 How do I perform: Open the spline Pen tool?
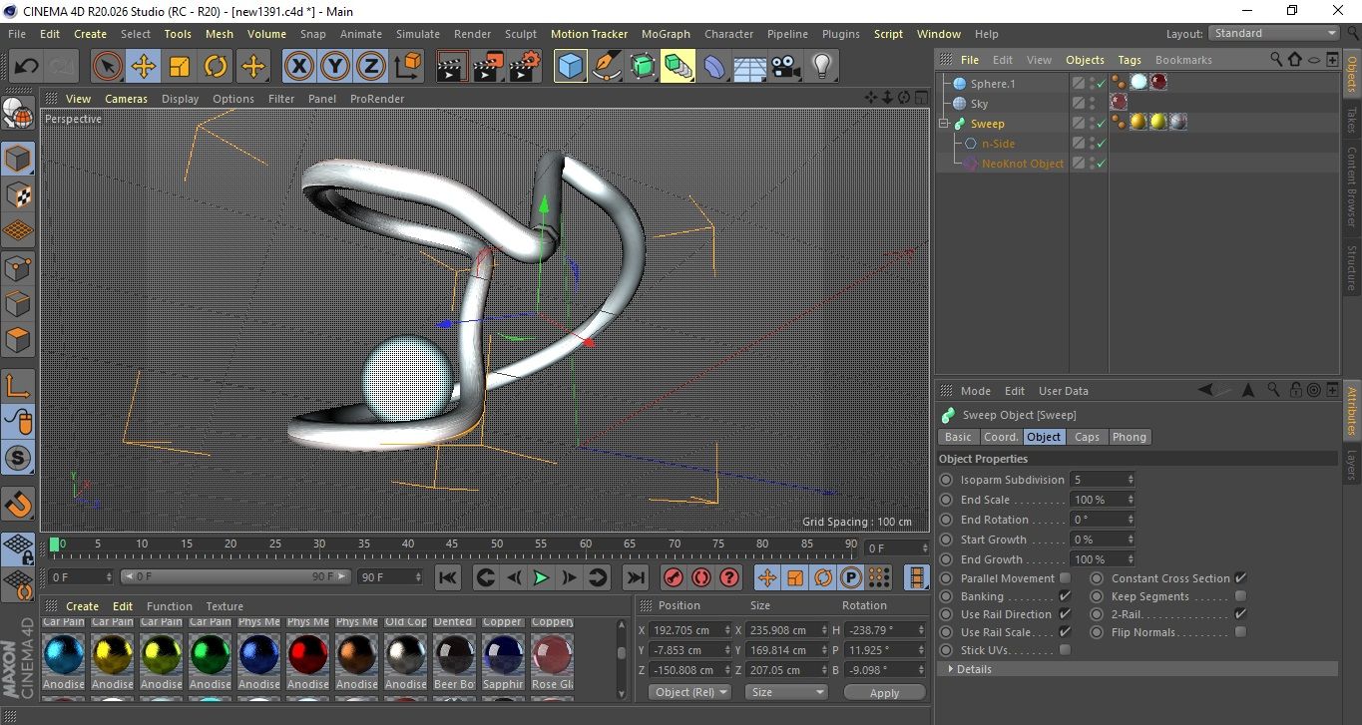606,67
